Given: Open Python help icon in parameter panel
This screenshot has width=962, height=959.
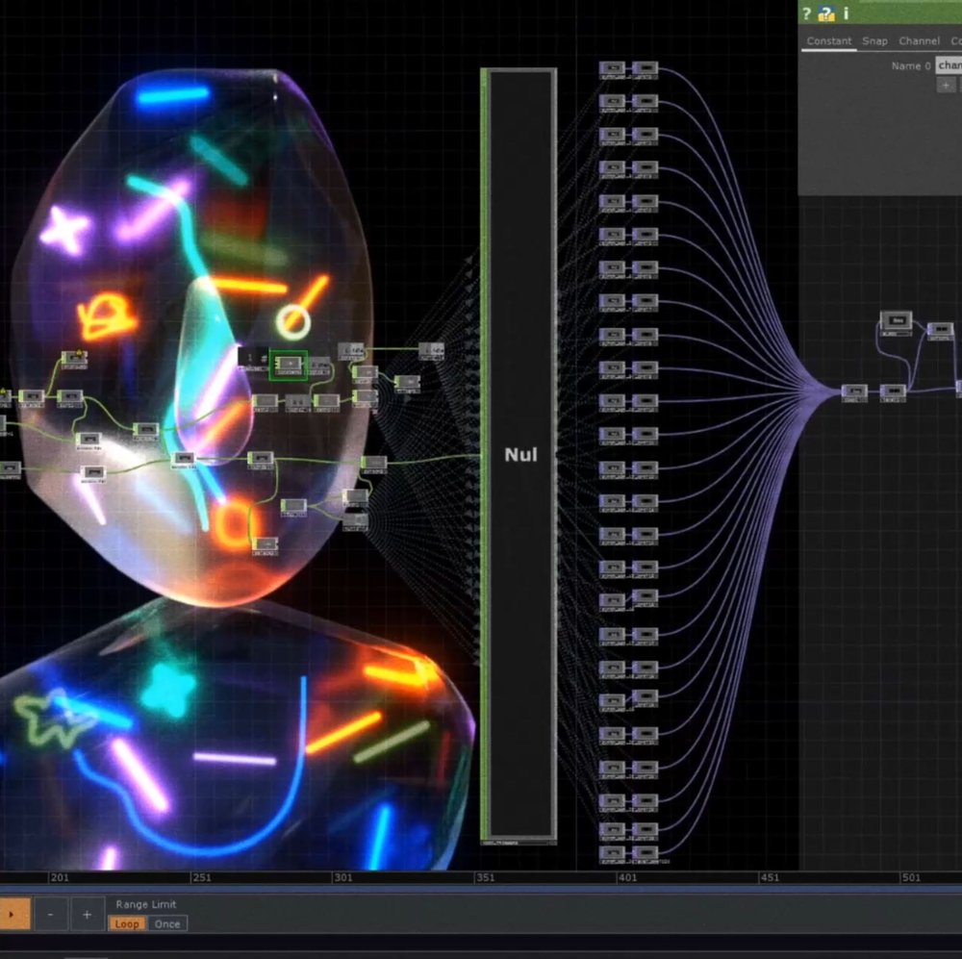Looking at the screenshot, I should pos(826,13).
